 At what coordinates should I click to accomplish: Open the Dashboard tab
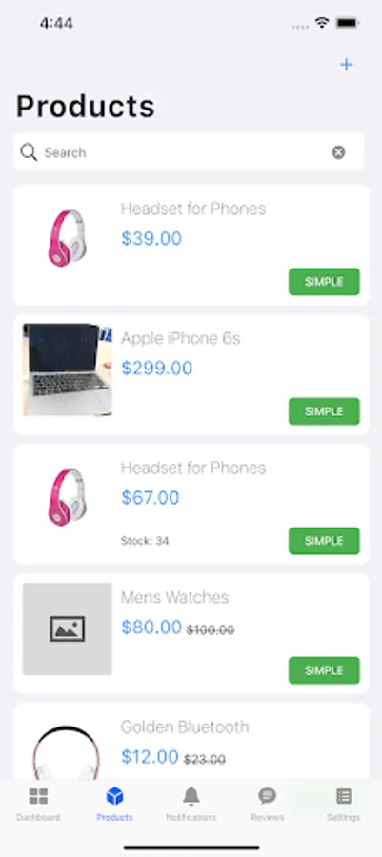pos(38,804)
